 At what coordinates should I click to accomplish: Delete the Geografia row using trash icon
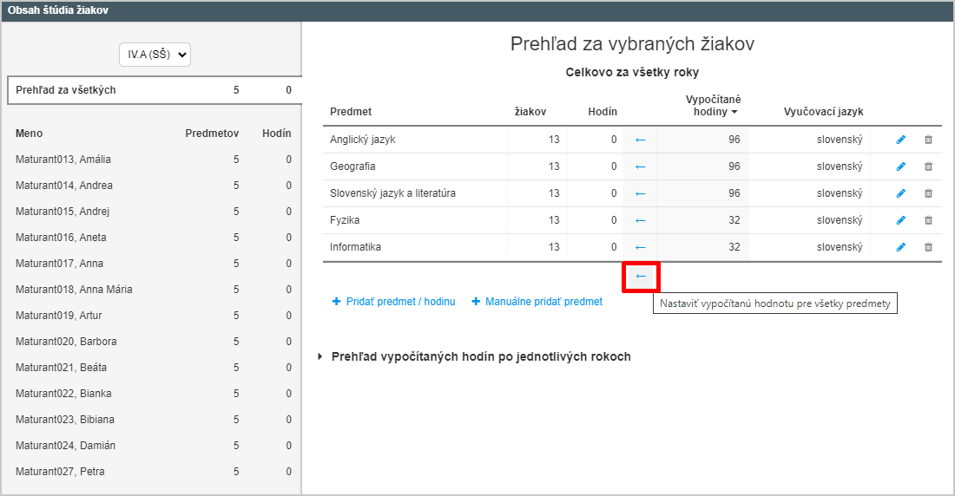928,166
